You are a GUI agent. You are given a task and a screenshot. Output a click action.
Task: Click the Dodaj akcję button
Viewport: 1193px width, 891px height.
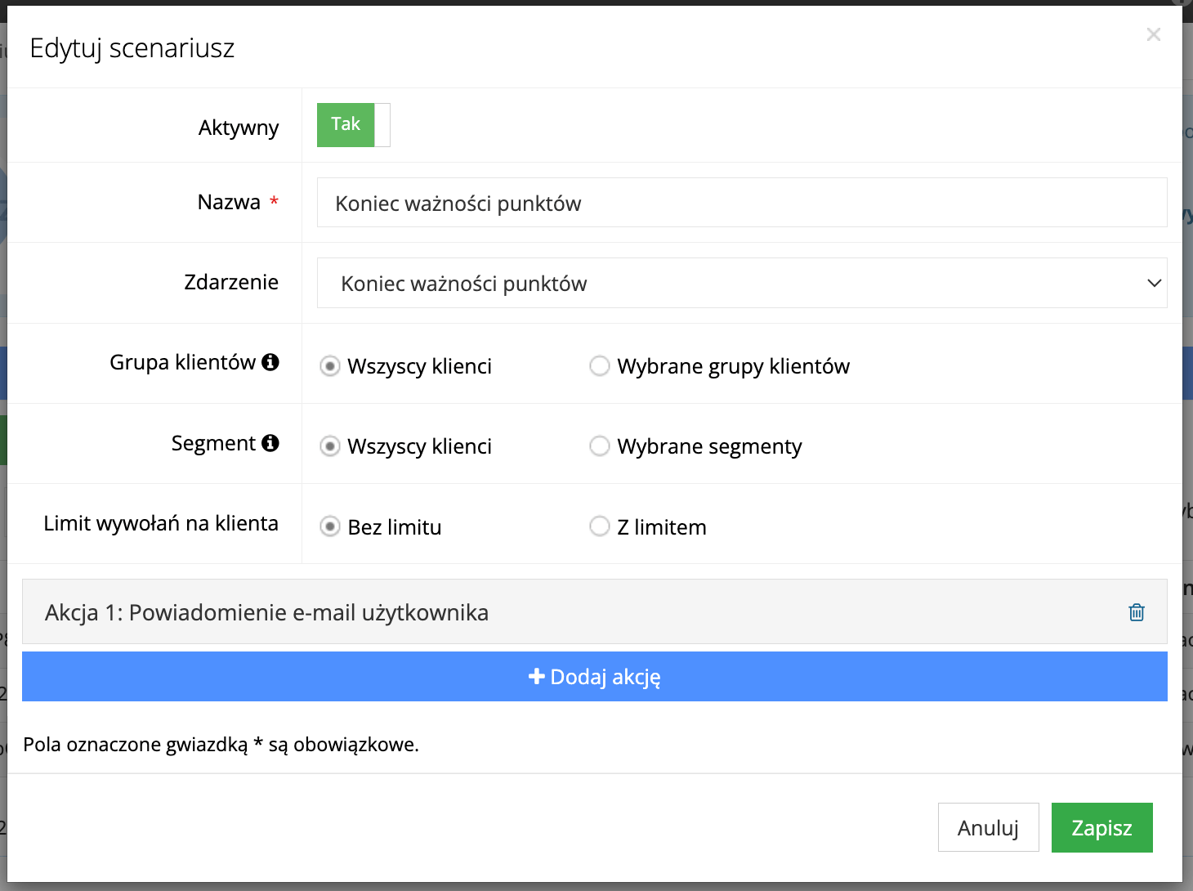594,677
